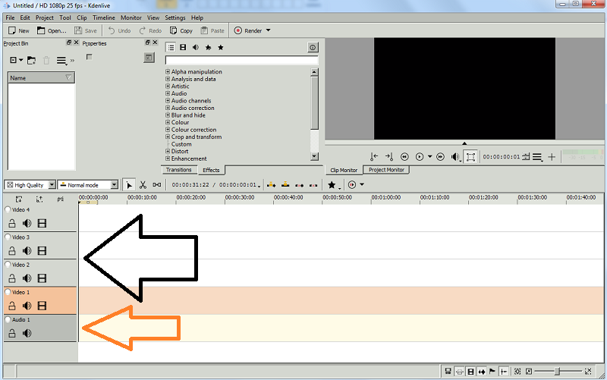Click the plus icon in the monitor toolbar

(x=552, y=157)
